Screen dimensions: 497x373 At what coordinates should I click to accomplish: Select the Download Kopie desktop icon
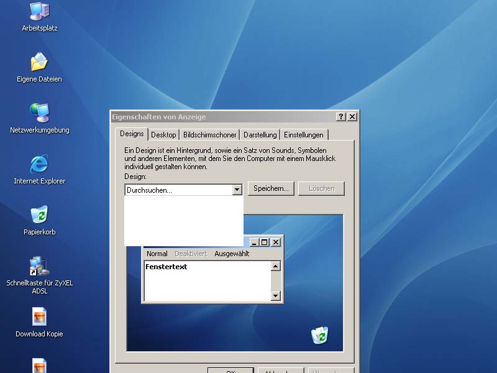coord(39,318)
